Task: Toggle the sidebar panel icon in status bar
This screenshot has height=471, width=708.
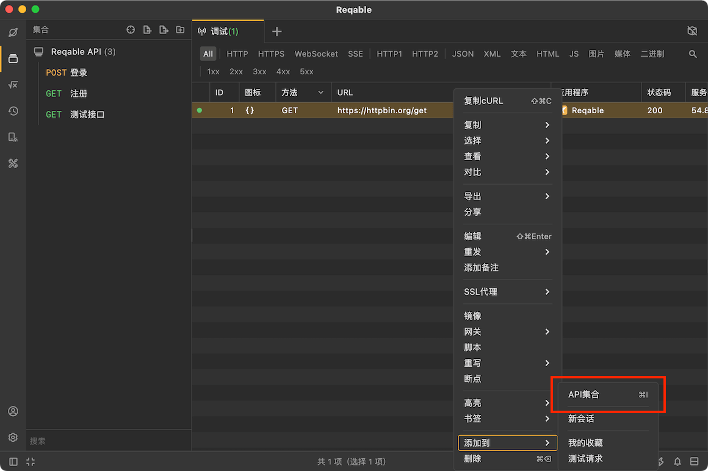Action: 13,461
